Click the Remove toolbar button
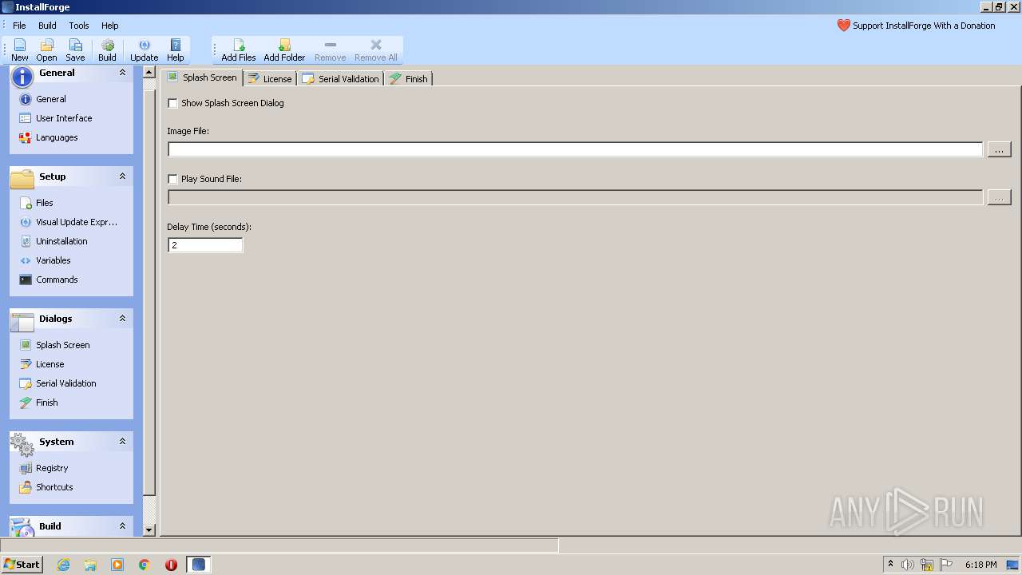 330,50
